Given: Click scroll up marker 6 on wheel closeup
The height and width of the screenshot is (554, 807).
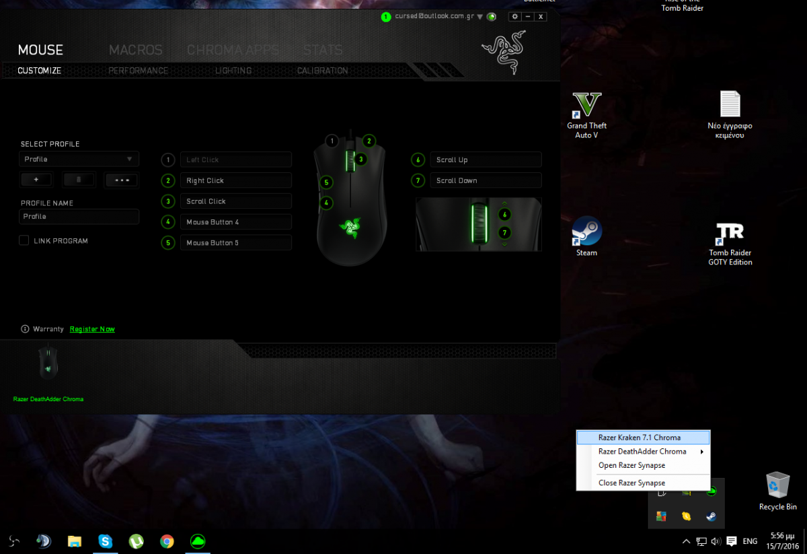Looking at the screenshot, I should point(504,214).
